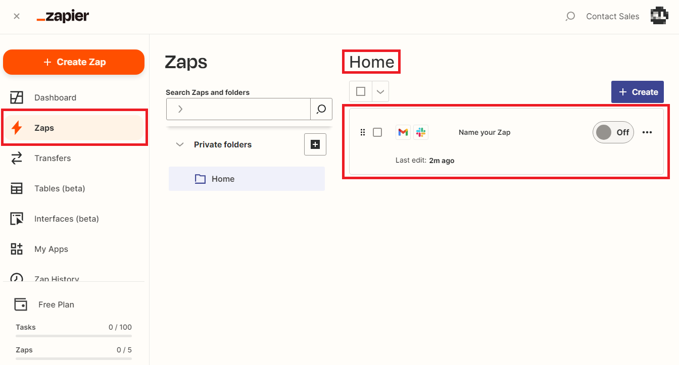679x365 pixels.
Task: Click the Zaps lightning bolt icon
Action: tap(17, 128)
